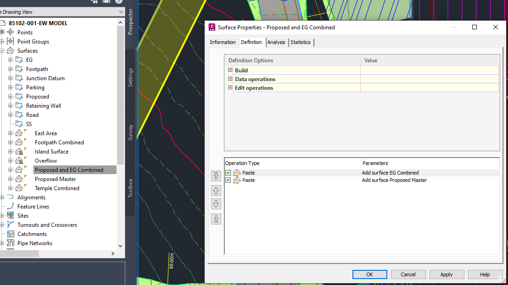This screenshot has height=285, width=508.
Task: Expand the Data operations row
Action: coord(230,79)
